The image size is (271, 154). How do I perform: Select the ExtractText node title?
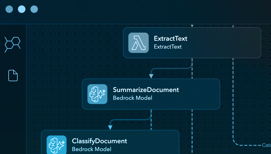click(170, 39)
